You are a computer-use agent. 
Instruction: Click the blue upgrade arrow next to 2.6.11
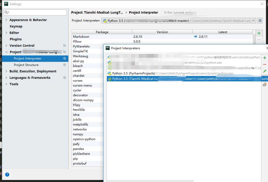point(196,36)
